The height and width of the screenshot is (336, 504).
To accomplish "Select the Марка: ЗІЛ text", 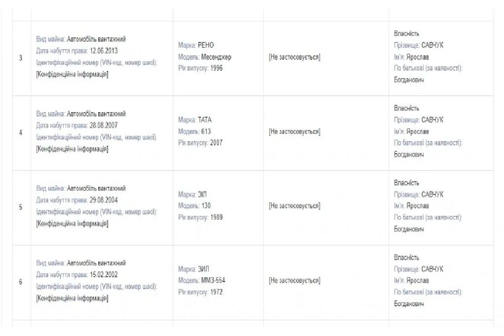I will (193, 194).
